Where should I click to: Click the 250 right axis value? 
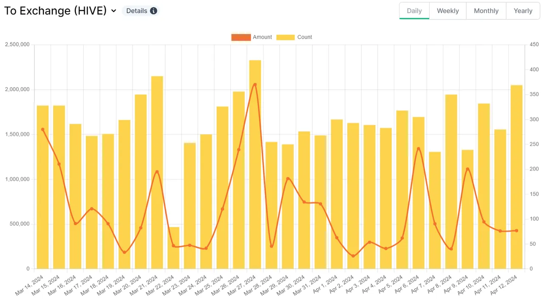point(534,144)
